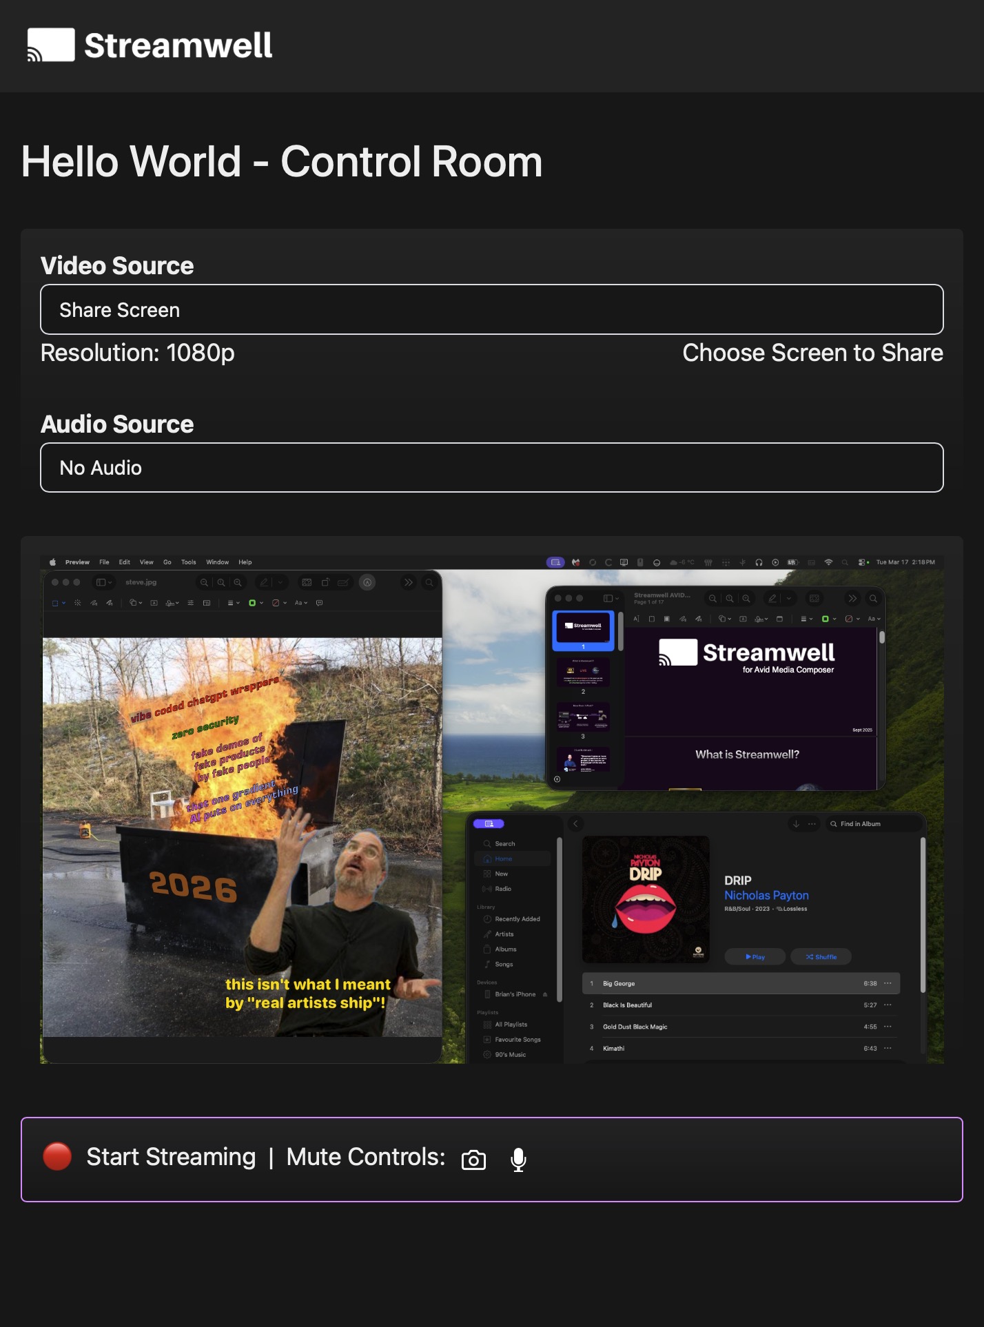Click the Play button for the DRIP album

(x=755, y=957)
